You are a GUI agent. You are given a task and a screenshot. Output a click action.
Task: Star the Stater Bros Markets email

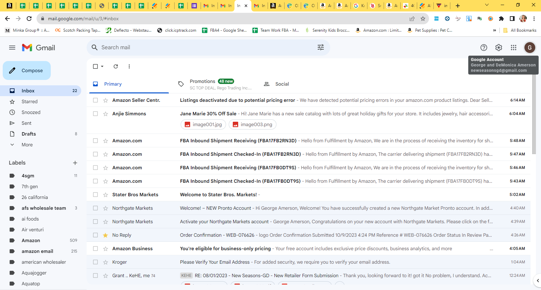point(106,195)
